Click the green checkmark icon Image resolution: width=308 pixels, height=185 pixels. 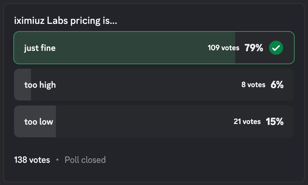276,48
